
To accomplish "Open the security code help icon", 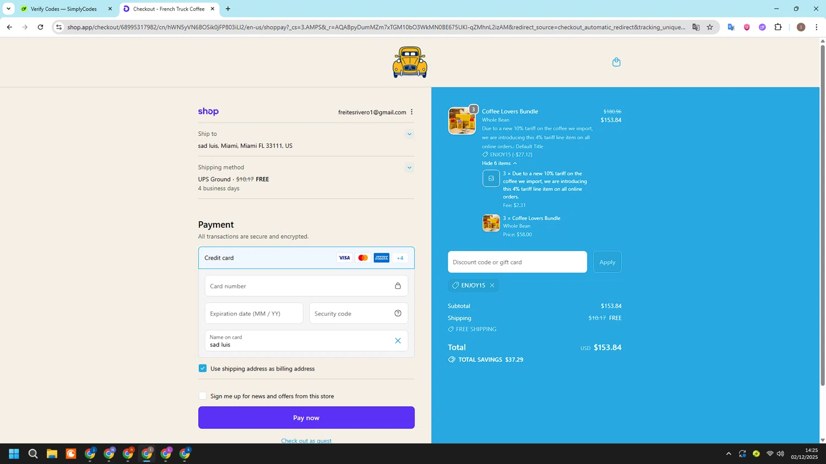I will 398,313.
